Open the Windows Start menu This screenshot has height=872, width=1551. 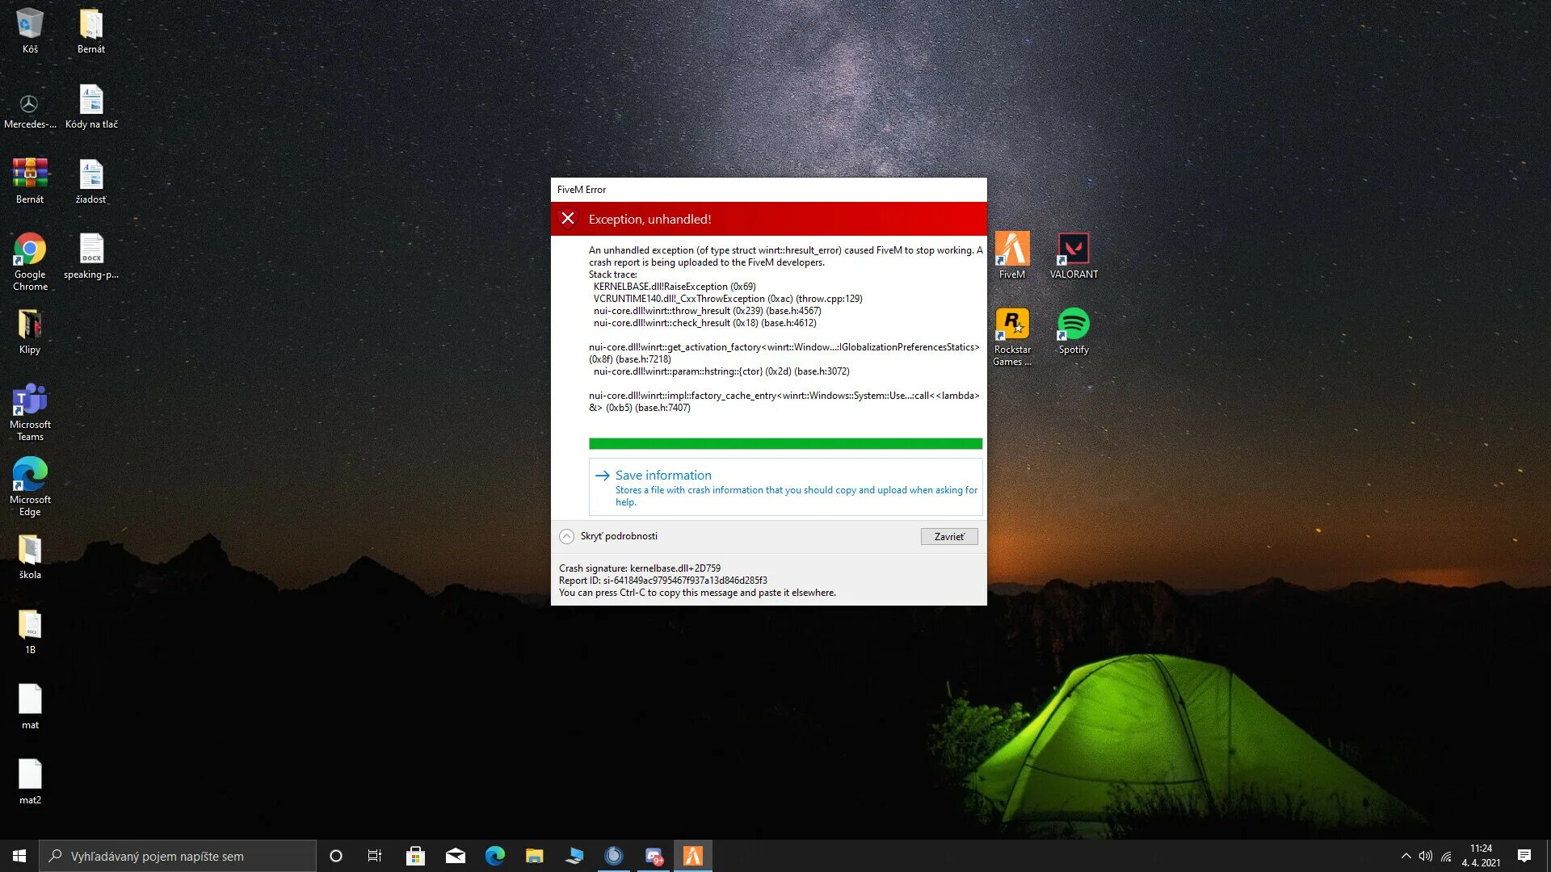tap(19, 856)
